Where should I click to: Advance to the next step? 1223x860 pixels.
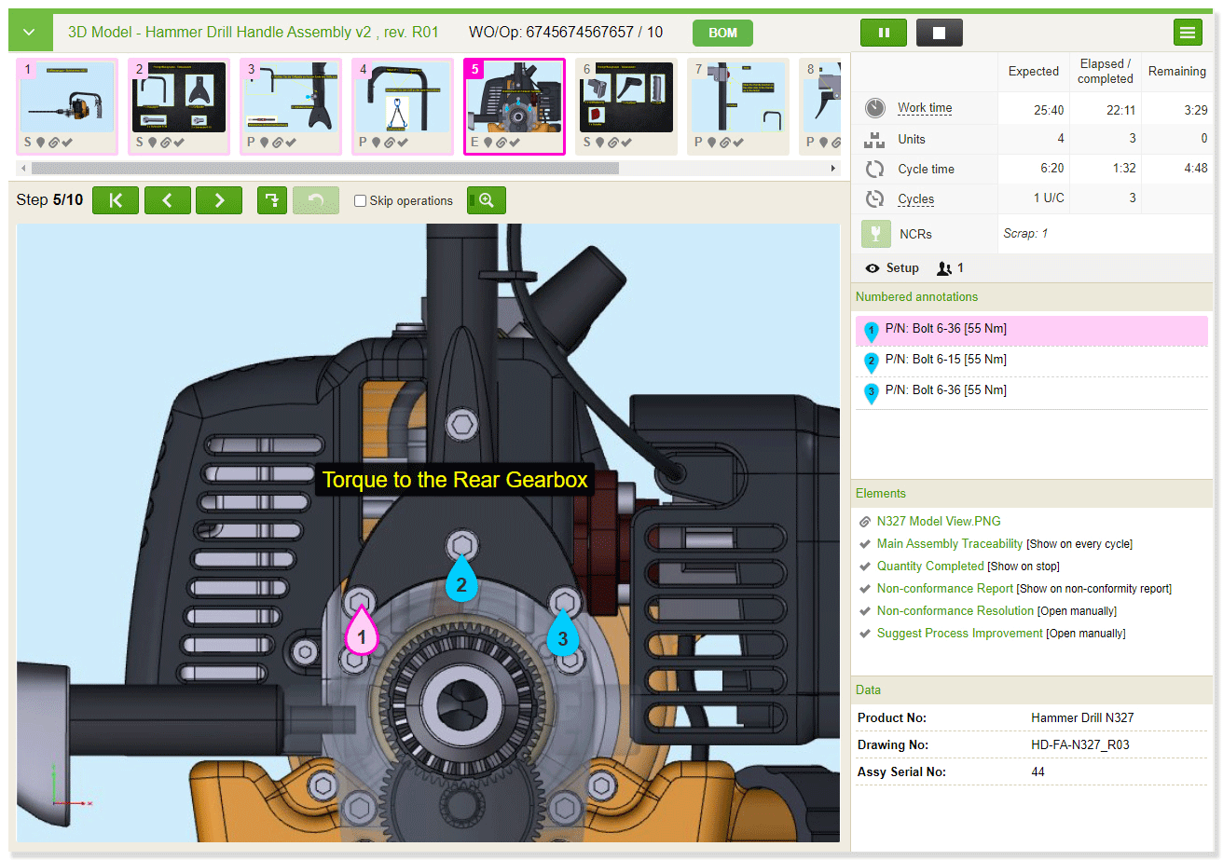[219, 200]
